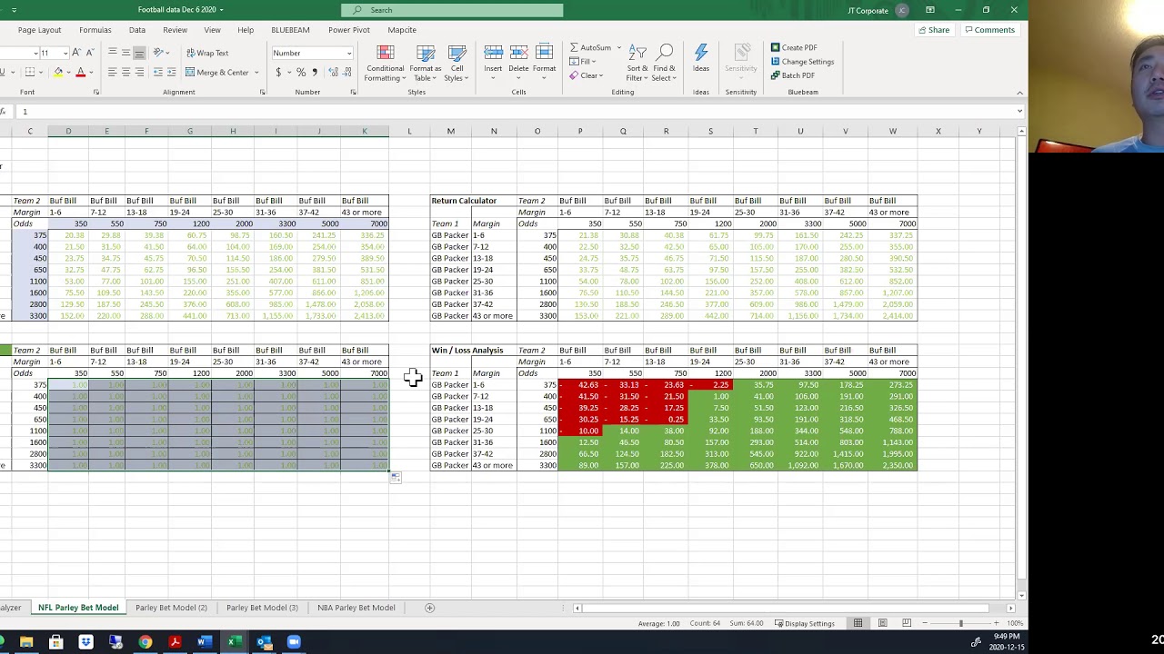Increase font size with larger A
Screen dimensions: 1164x654
[76, 53]
